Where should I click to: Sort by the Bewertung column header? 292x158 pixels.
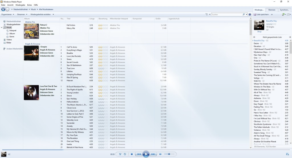pyautogui.click(x=103, y=19)
